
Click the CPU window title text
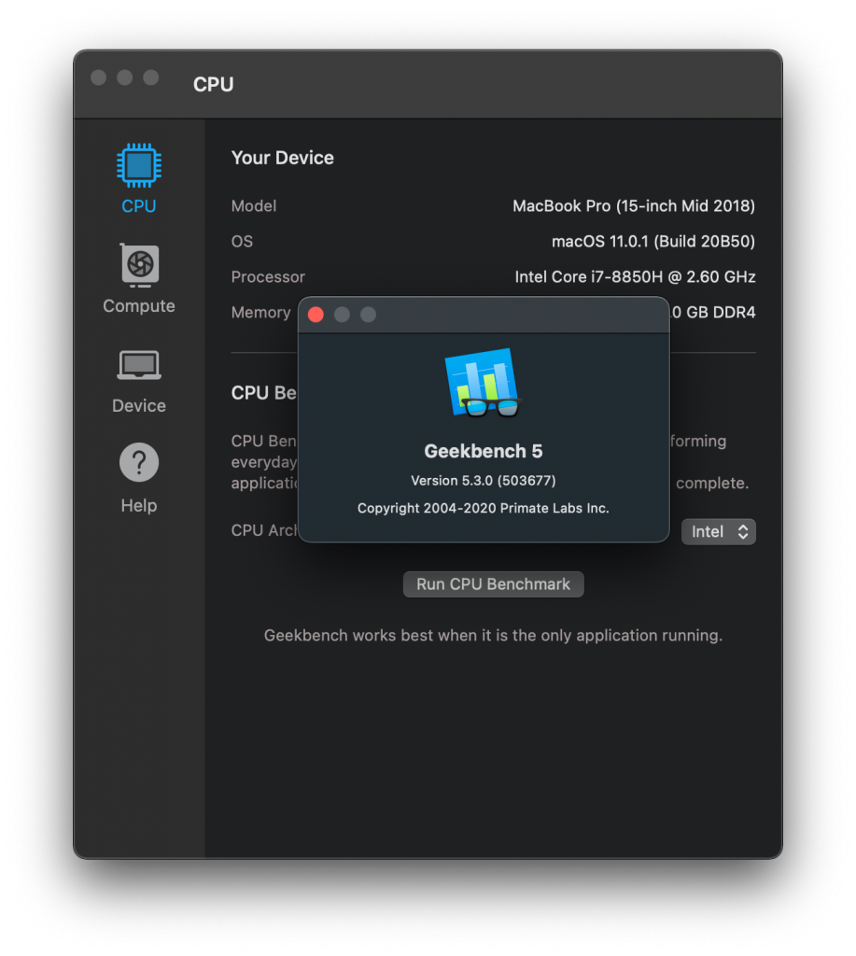tap(214, 84)
